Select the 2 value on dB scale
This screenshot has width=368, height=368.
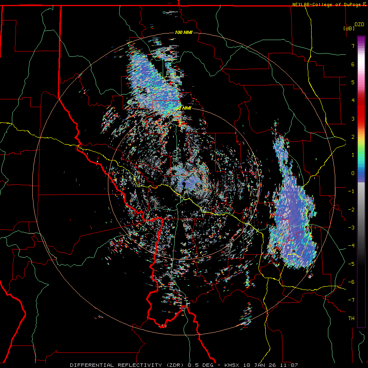(353, 137)
